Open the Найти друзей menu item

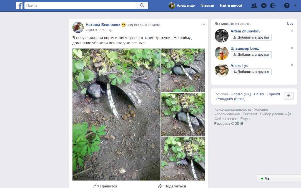point(231,6)
